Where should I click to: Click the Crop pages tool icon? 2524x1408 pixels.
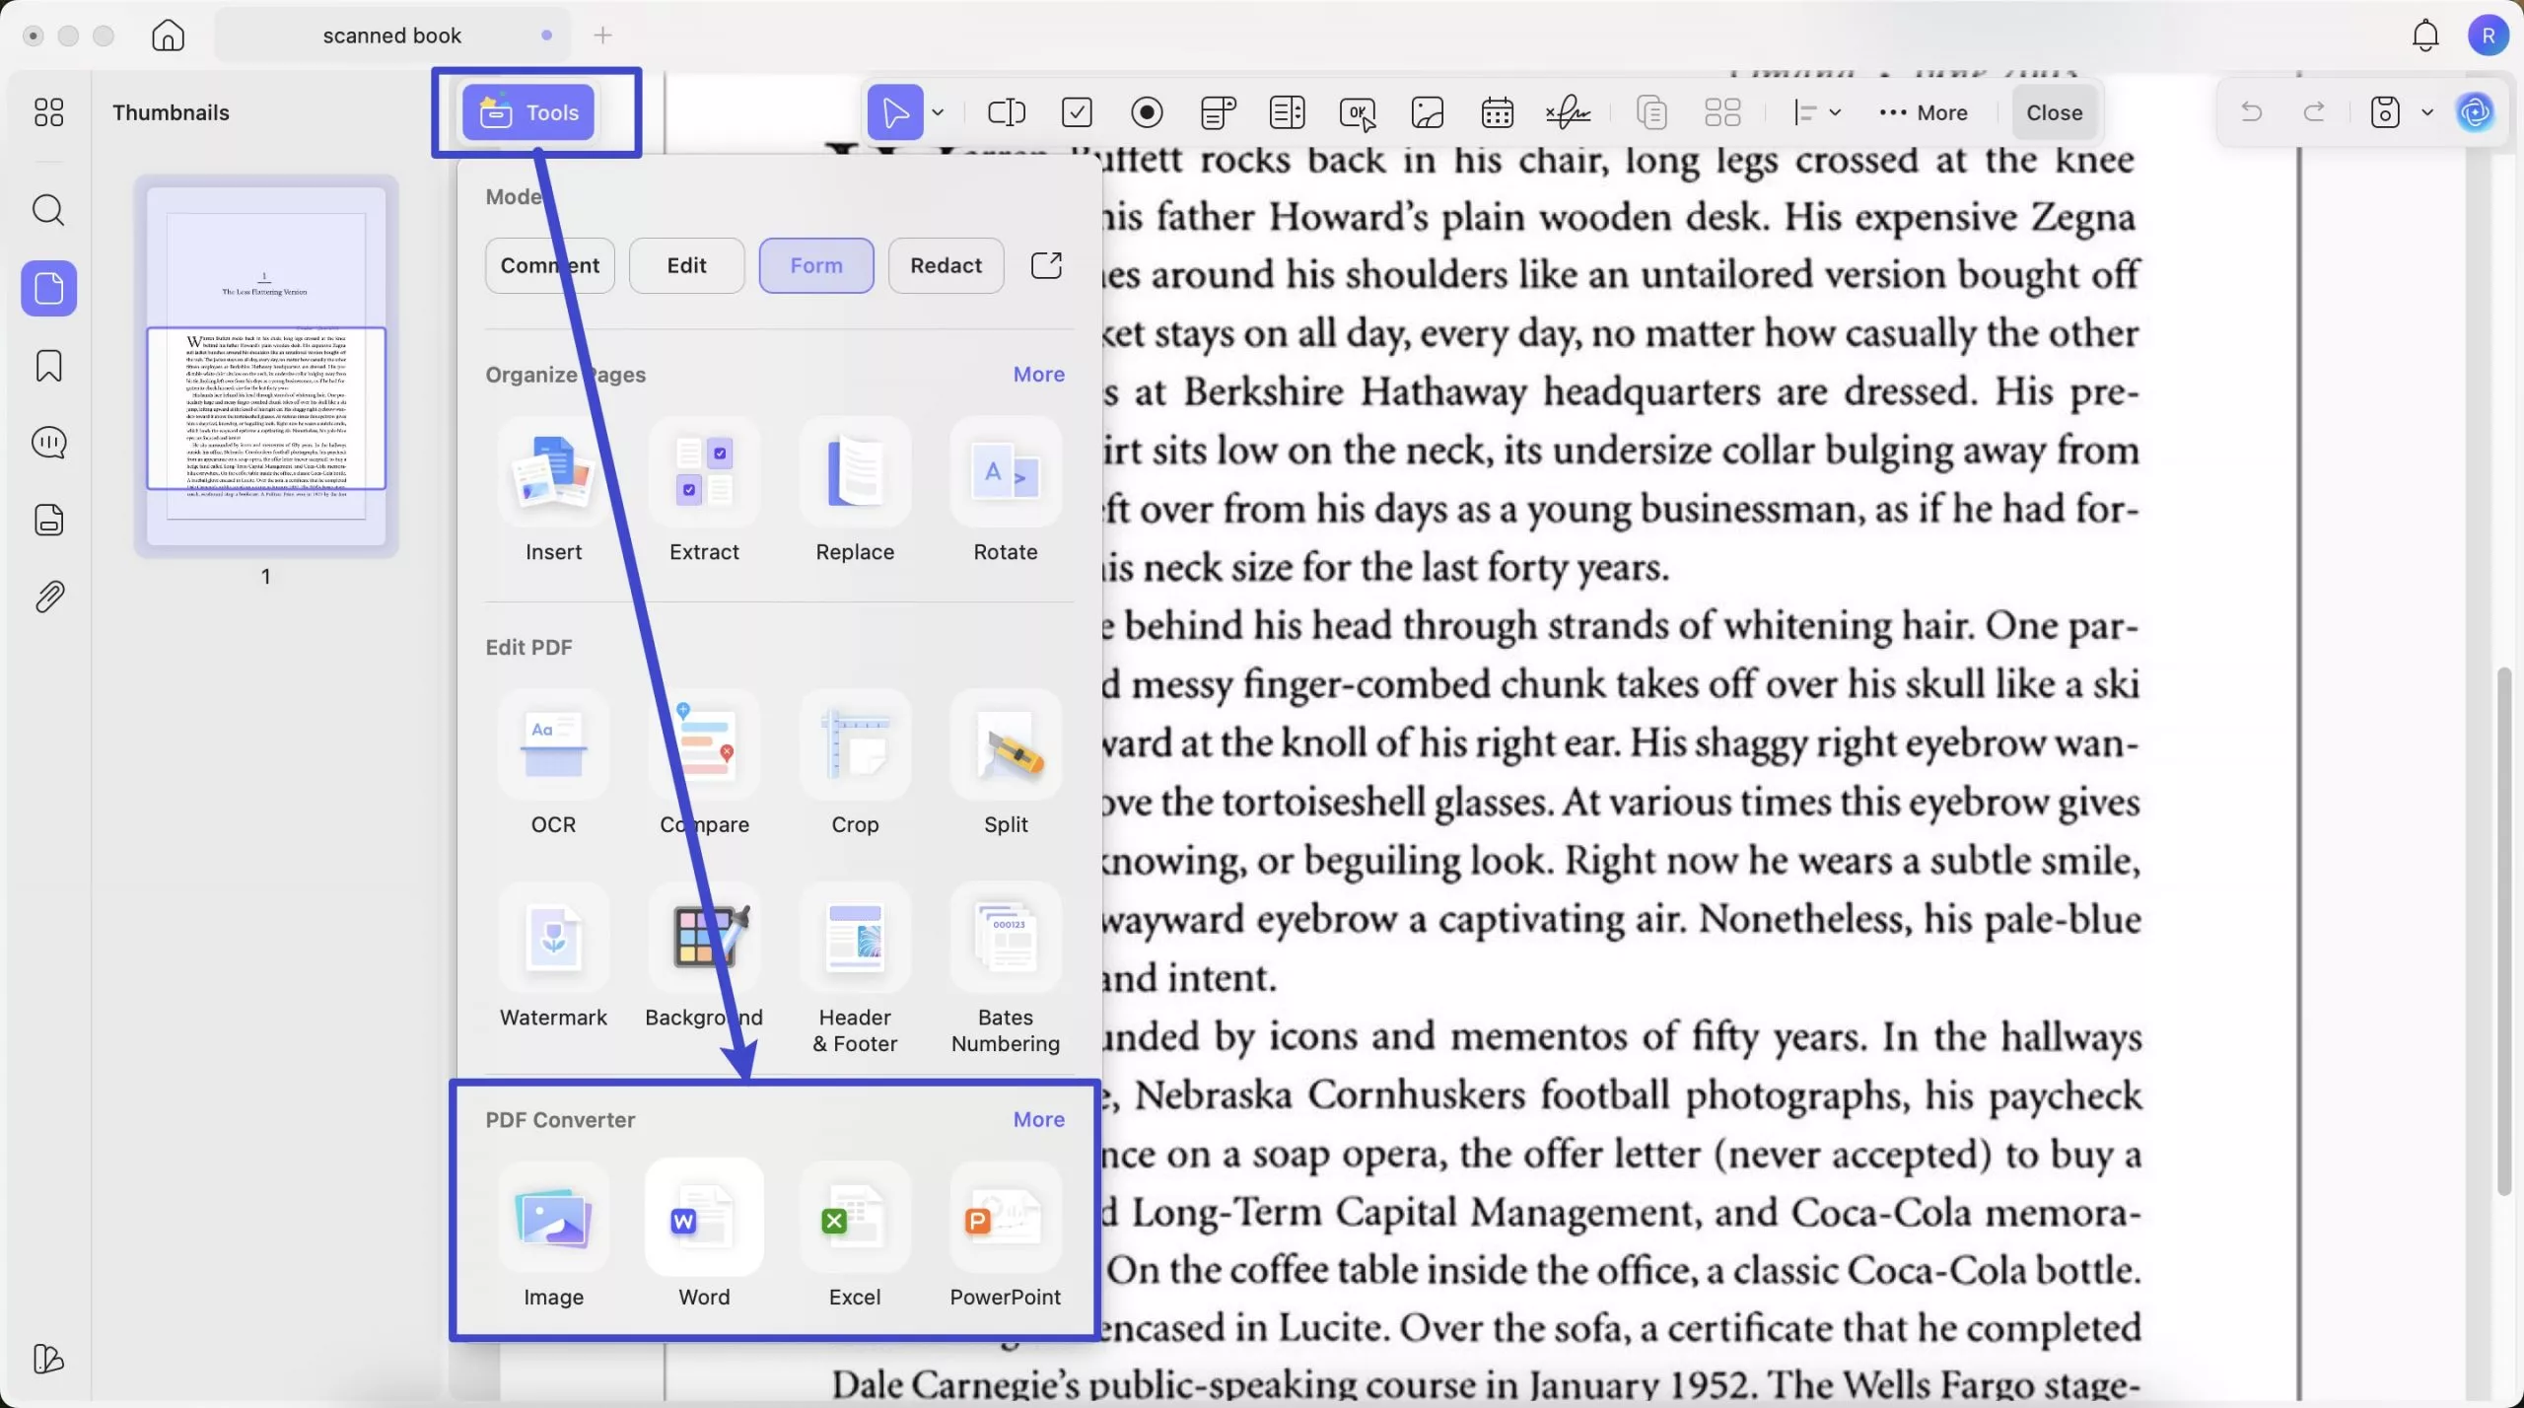point(854,746)
